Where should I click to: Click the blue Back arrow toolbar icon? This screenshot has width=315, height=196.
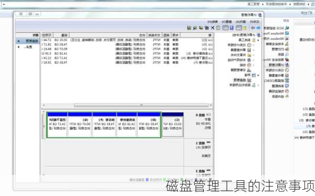coord(258,28)
